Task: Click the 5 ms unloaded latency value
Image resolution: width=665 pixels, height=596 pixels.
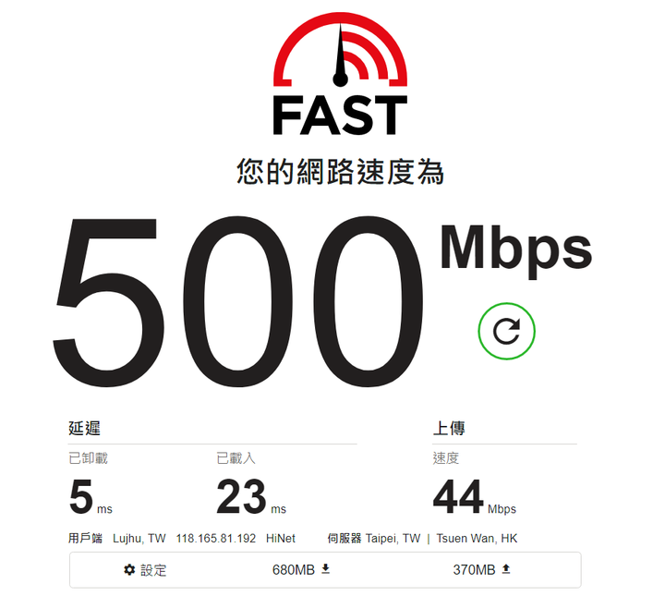Action: pos(91,496)
